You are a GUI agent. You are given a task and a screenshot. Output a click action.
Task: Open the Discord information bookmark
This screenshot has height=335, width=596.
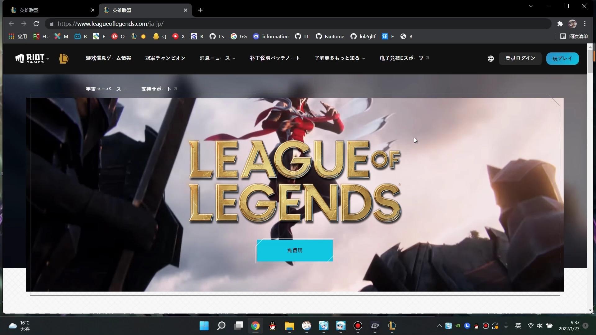tap(271, 37)
